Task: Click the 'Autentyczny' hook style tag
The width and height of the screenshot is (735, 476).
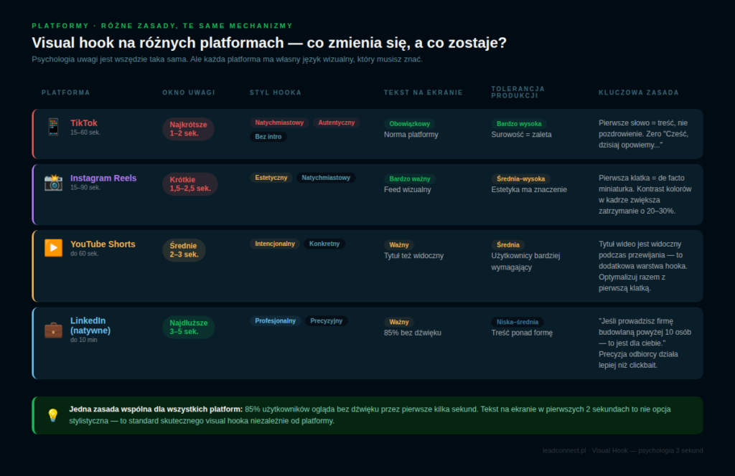Action: (336, 123)
